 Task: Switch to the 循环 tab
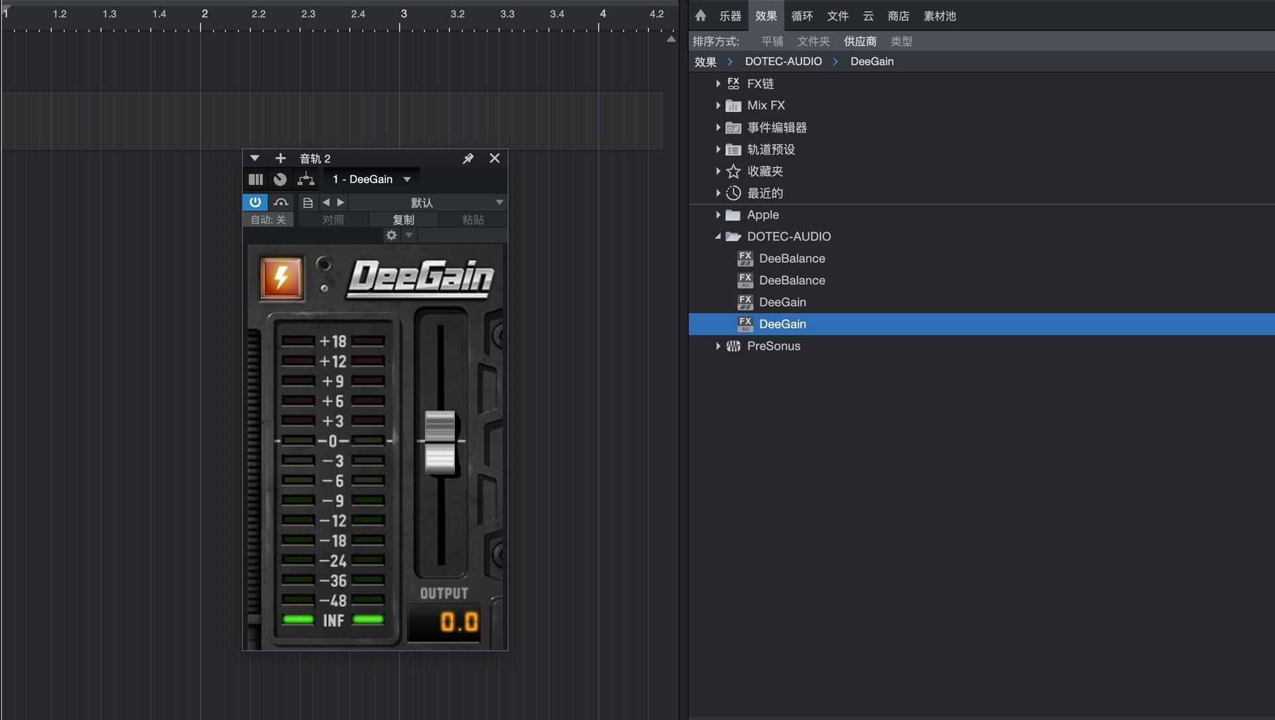click(802, 16)
